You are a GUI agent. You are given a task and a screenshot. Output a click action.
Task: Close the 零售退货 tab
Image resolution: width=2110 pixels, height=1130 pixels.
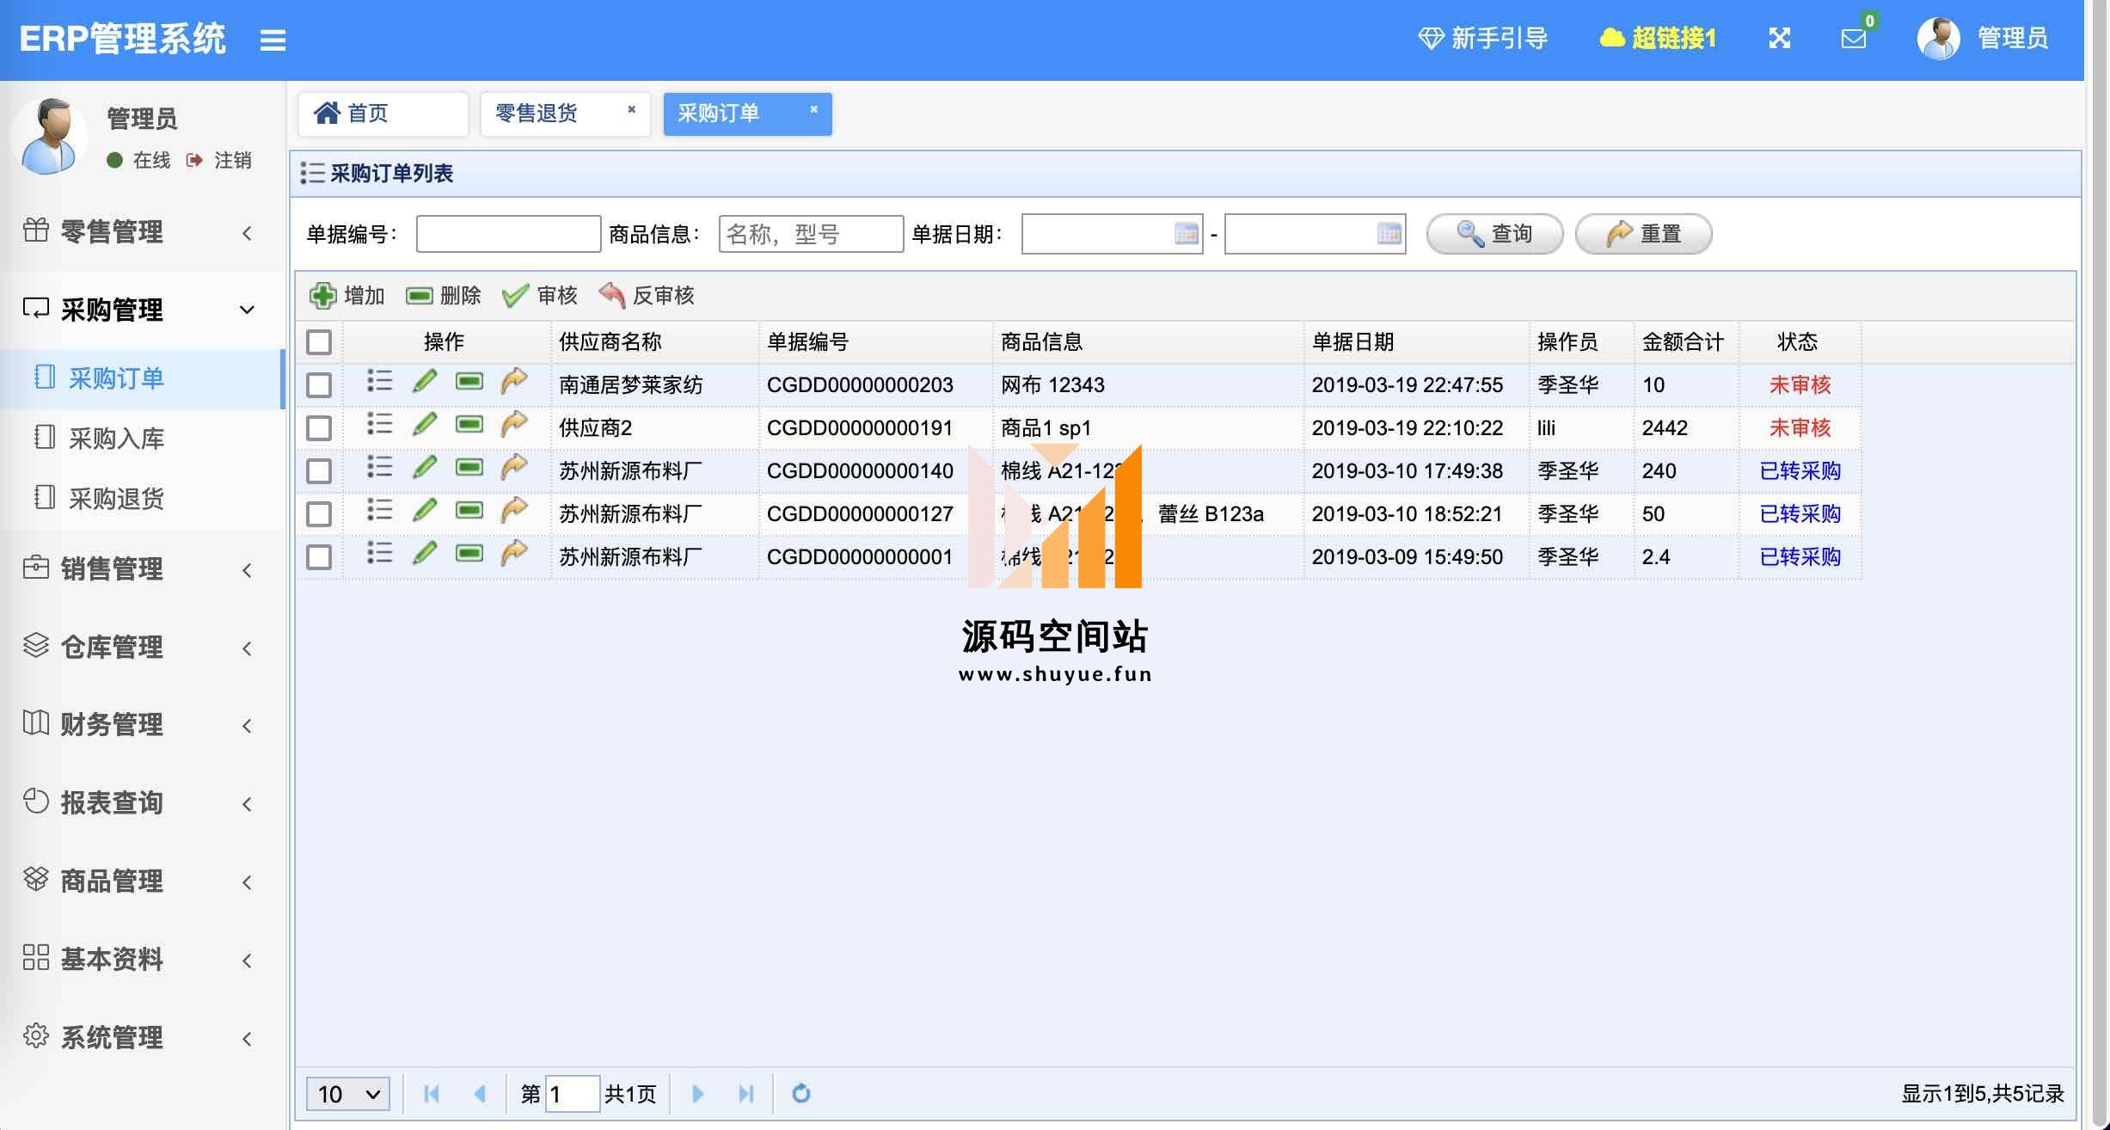(631, 109)
